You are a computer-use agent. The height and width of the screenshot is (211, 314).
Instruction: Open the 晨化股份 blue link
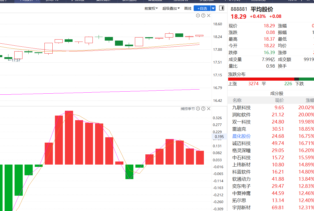241,136
